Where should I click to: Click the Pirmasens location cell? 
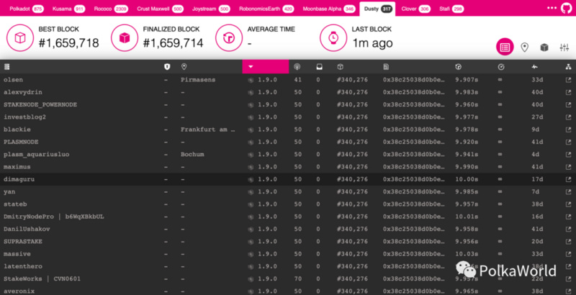tap(197, 80)
